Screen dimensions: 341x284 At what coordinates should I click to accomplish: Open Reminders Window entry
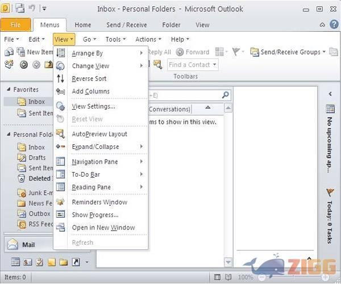click(101, 202)
